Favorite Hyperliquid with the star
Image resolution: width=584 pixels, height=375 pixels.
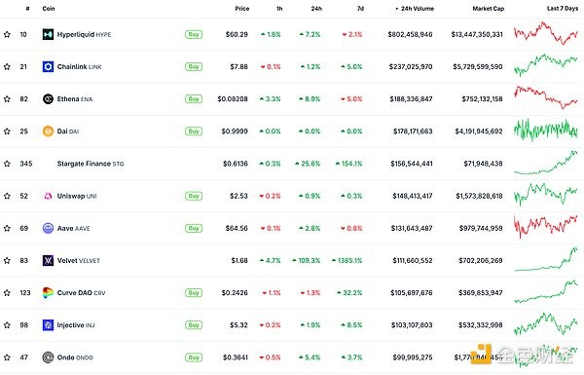pos(7,34)
